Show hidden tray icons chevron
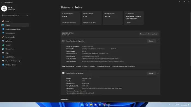Viewport: 191px width, 107px height. [x=169, y=105]
